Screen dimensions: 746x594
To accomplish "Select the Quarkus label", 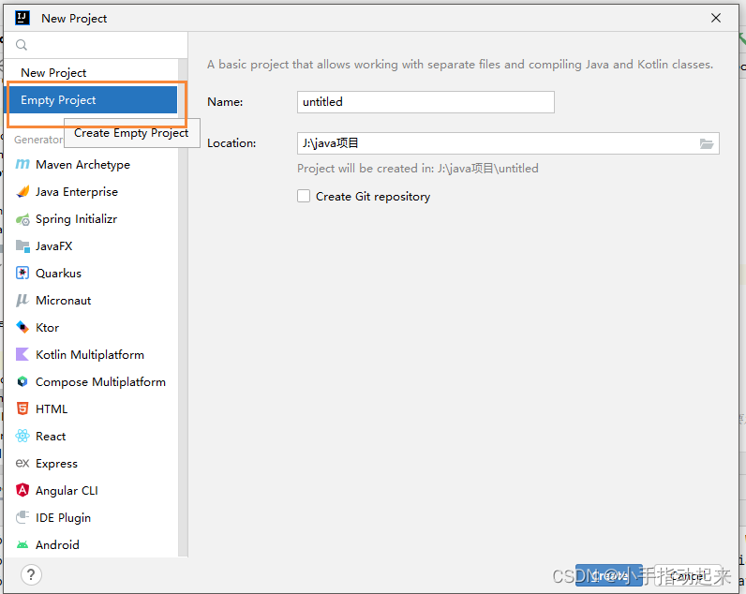I will coord(58,274).
